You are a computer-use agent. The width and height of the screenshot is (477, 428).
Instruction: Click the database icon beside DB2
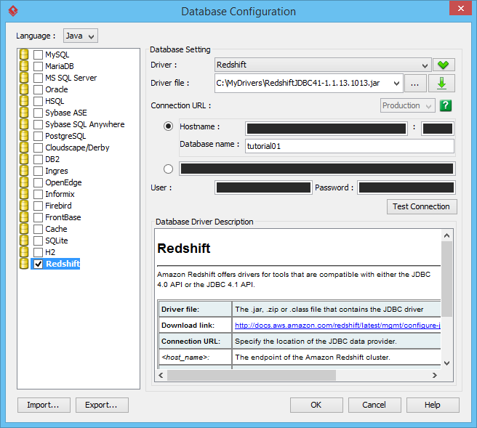click(24, 159)
